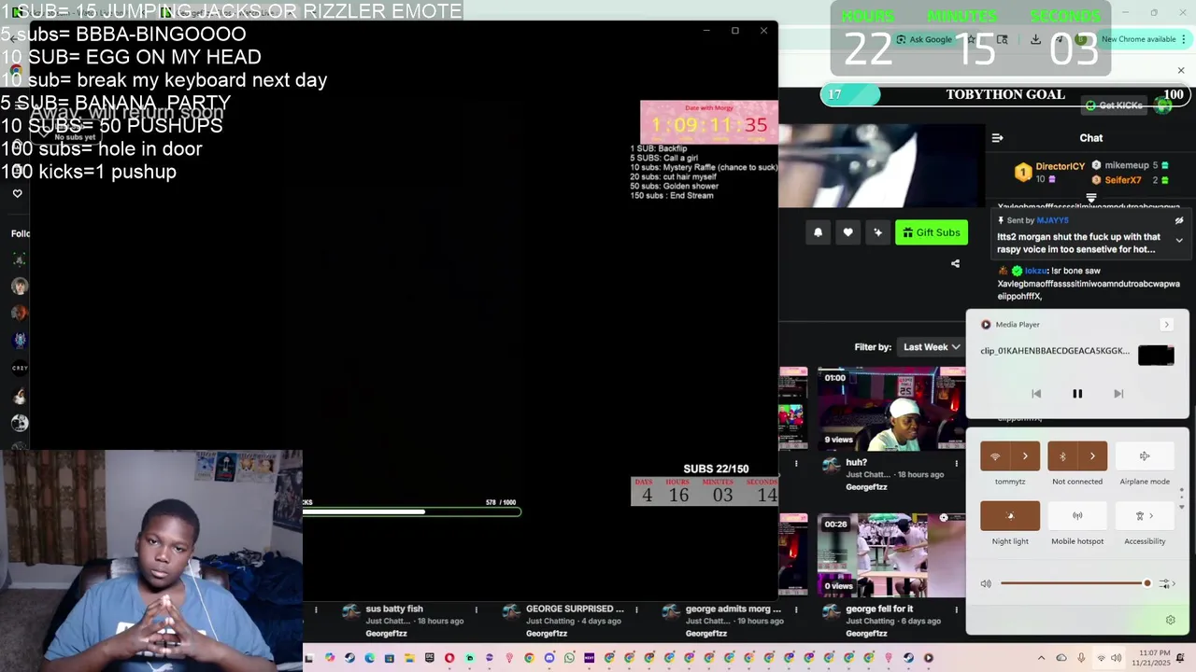1196x672 pixels.
Task: Open options for 'george fell for it'
Action: (956, 610)
